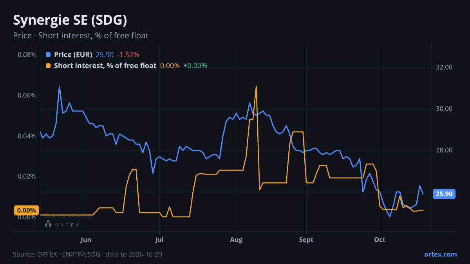The width and height of the screenshot is (470, 264).
Task: Click the blue Price (EUR) legend swatch
Action: click(48, 55)
